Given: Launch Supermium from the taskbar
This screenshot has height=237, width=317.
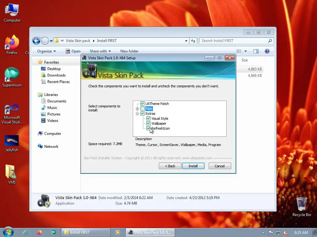Looking at the screenshot, I should [x=54, y=232].
